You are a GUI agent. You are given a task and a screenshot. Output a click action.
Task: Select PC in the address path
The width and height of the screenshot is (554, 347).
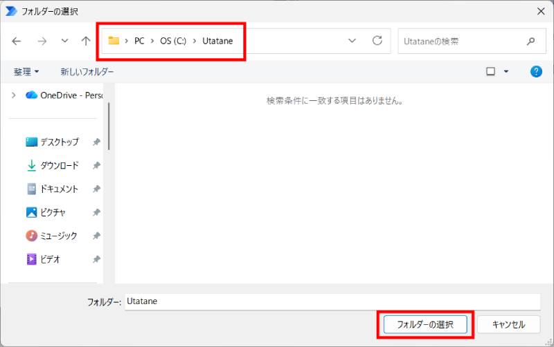tap(139, 41)
